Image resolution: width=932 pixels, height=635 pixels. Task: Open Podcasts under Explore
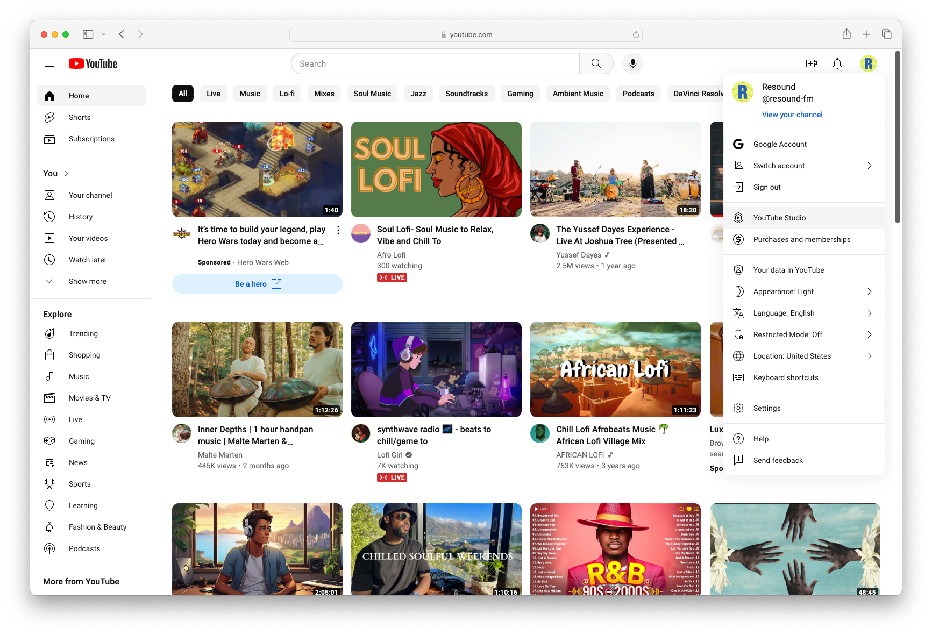coord(84,548)
